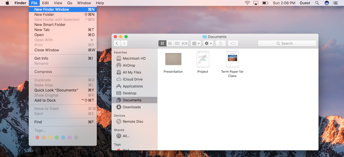Open iCloud Drive in sidebar
Viewport: 344px width, 157px height.
134,79
